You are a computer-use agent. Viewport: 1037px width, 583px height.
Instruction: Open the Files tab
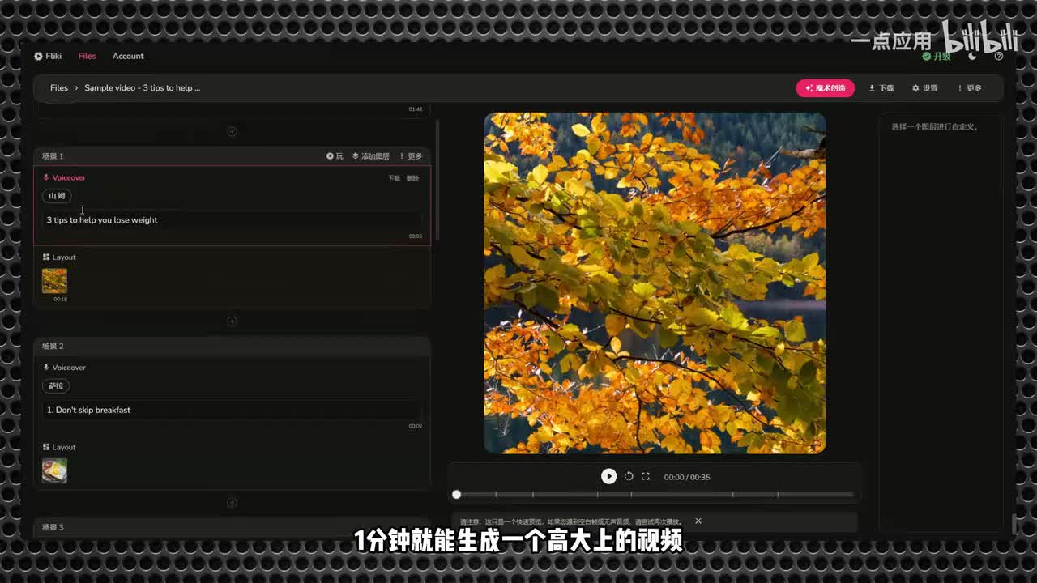click(x=87, y=56)
